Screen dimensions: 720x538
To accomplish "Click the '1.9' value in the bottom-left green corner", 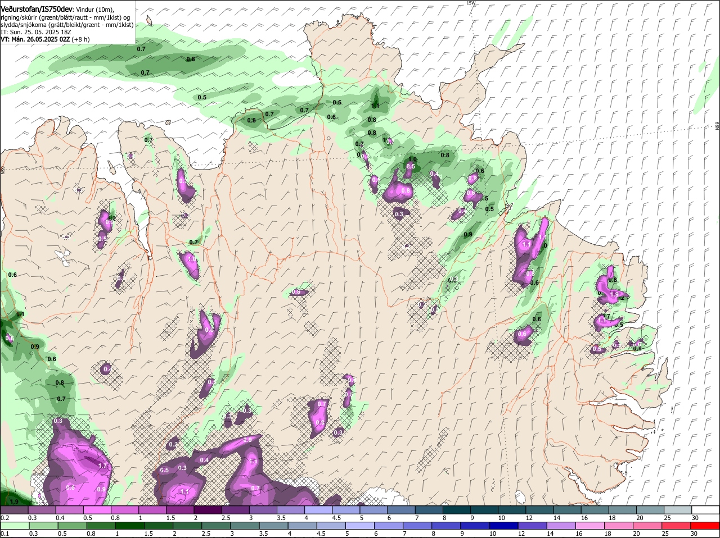I will pyautogui.click(x=14, y=501).
